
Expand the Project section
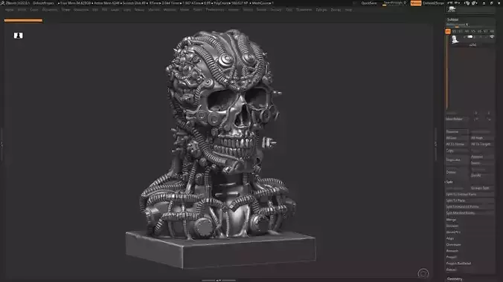[452, 257]
